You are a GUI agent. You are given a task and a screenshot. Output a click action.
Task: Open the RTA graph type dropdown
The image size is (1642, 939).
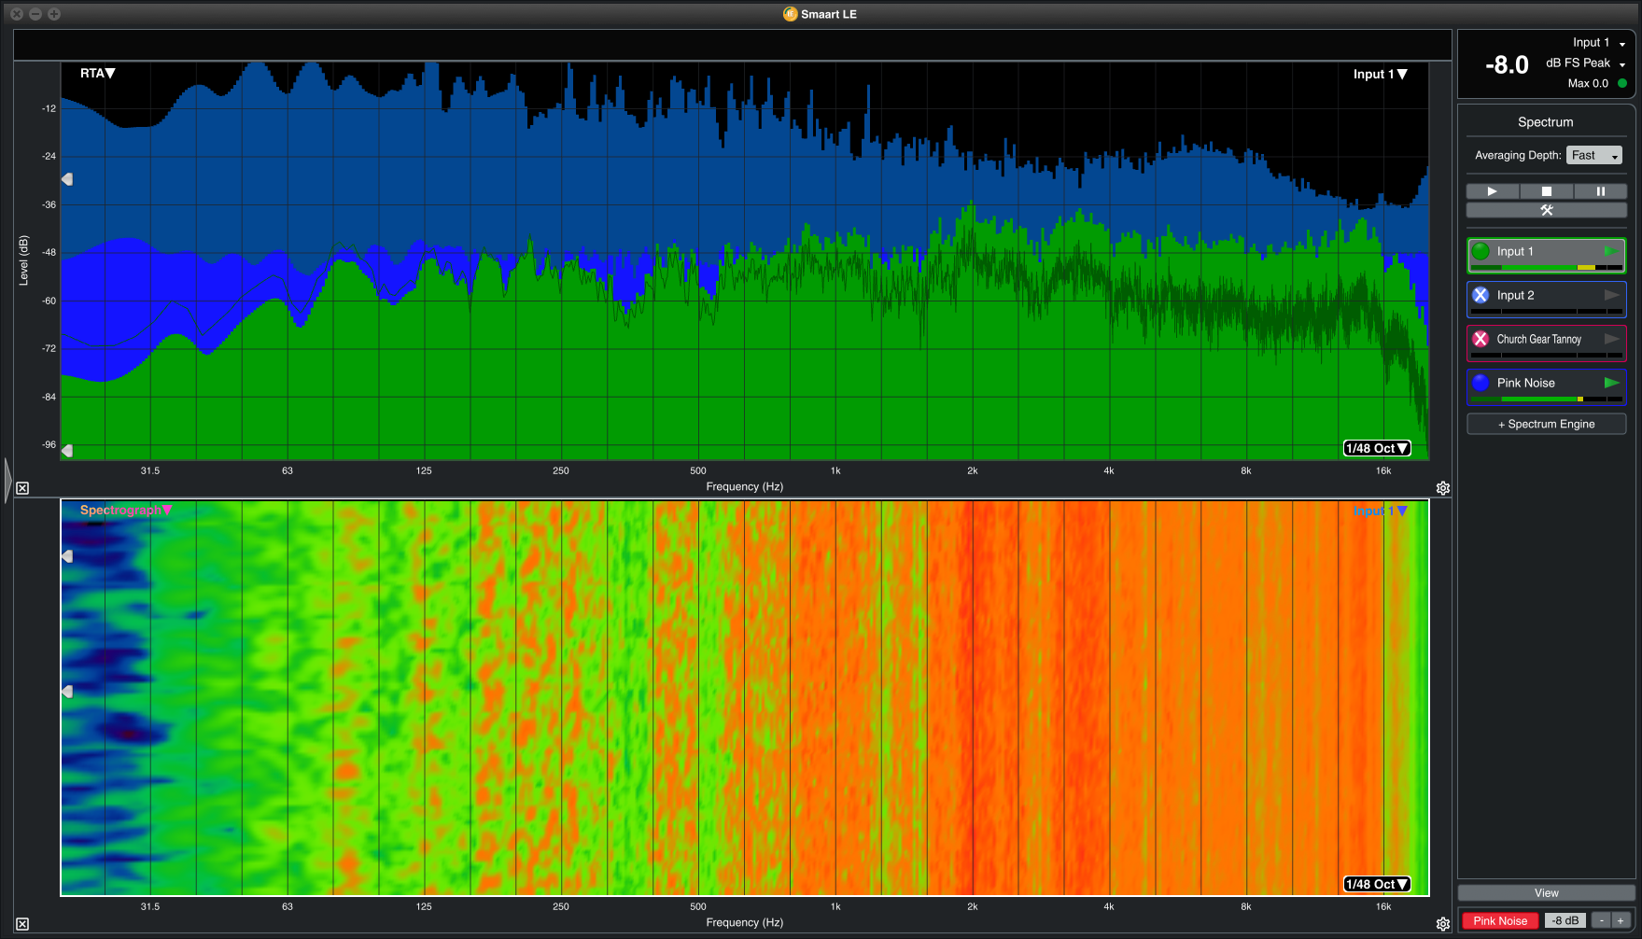coord(97,73)
